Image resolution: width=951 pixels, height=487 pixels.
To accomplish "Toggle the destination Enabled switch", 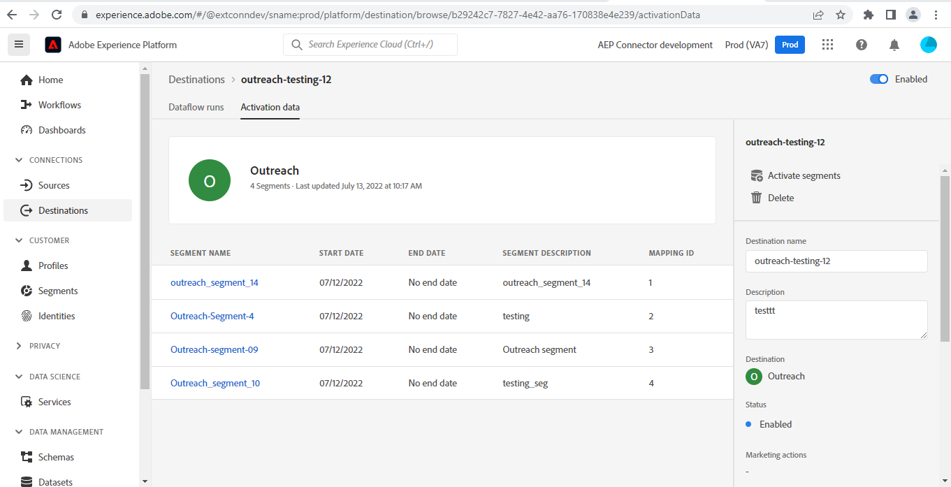I will point(879,79).
